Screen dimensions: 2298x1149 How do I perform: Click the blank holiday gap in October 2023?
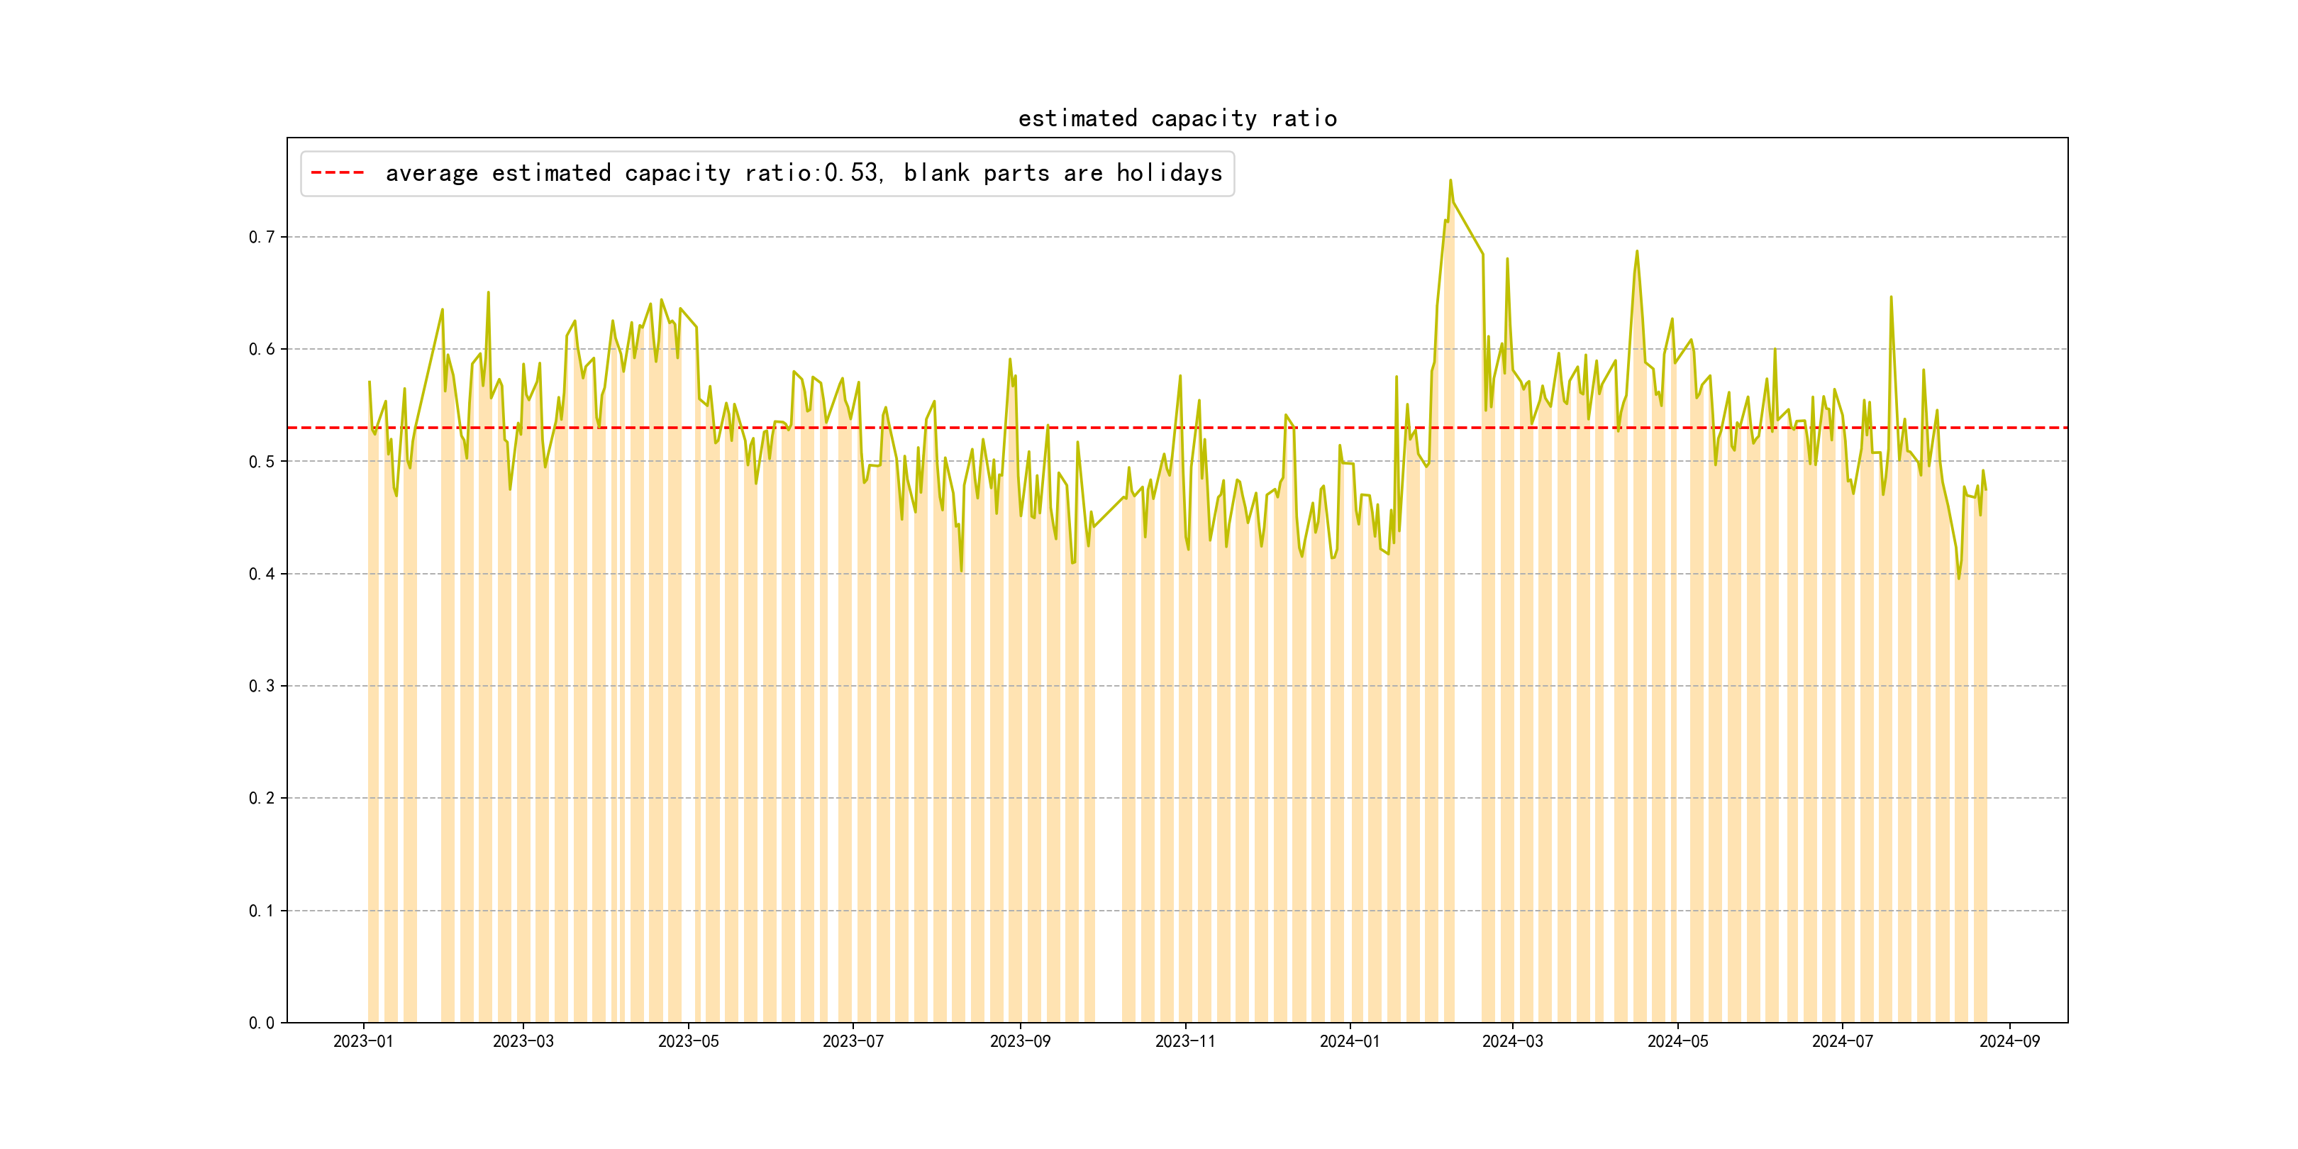pos(1108,758)
